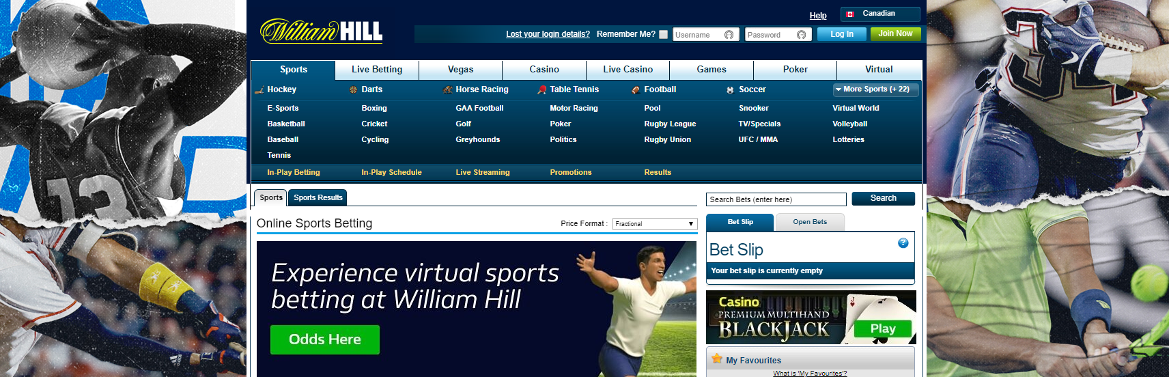Open the Casino tab

pos(544,70)
